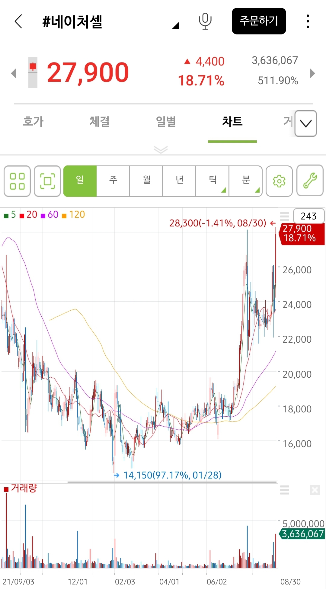Screen dimensions: 326x589
Task: Tap the orange 120-day moving average legend
Action: pyautogui.click(x=73, y=215)
